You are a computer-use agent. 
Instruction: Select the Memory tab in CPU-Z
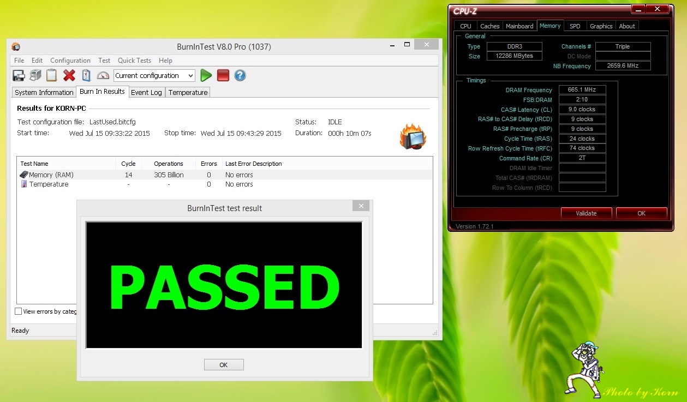pyautogui.click(x=550, y=25)
